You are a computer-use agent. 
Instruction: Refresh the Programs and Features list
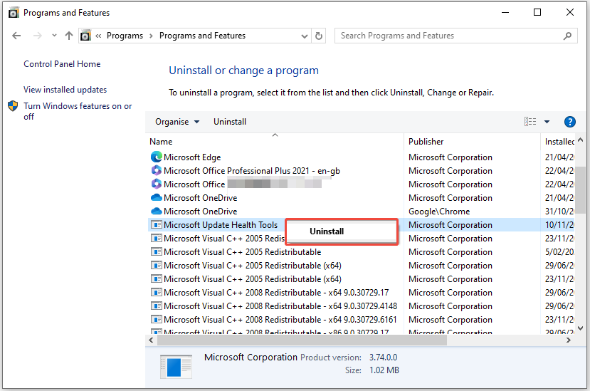(x=319, y=36)
